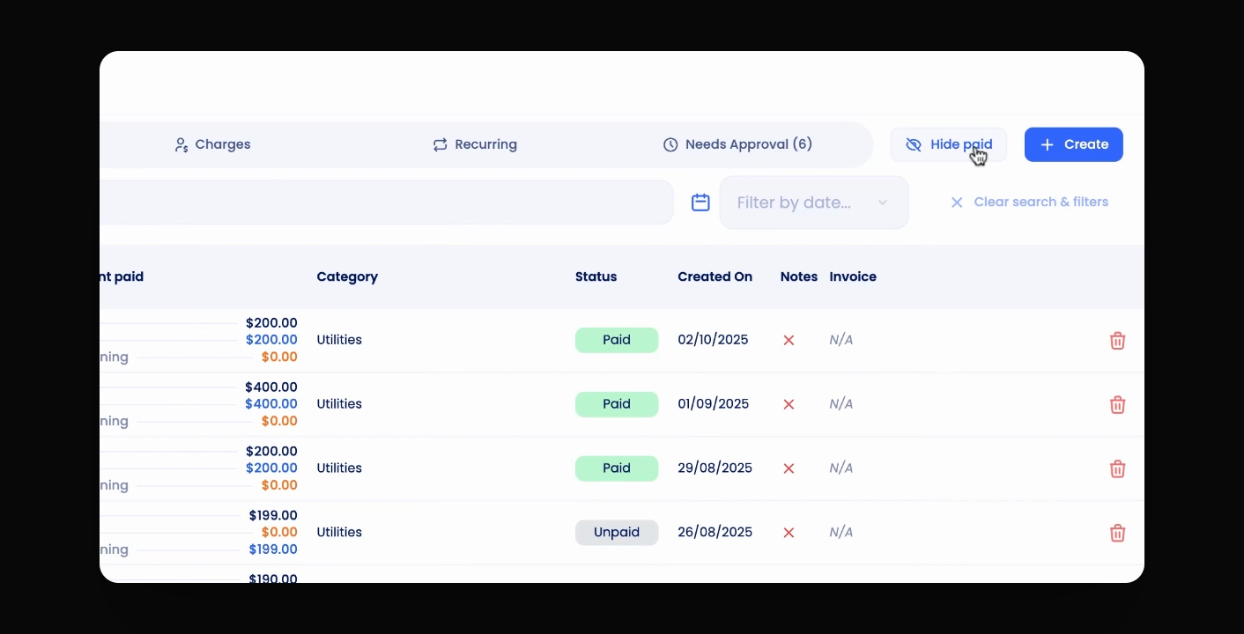
Task: Click the $400.00 total amount in black
Action: (x=271, y=387)
